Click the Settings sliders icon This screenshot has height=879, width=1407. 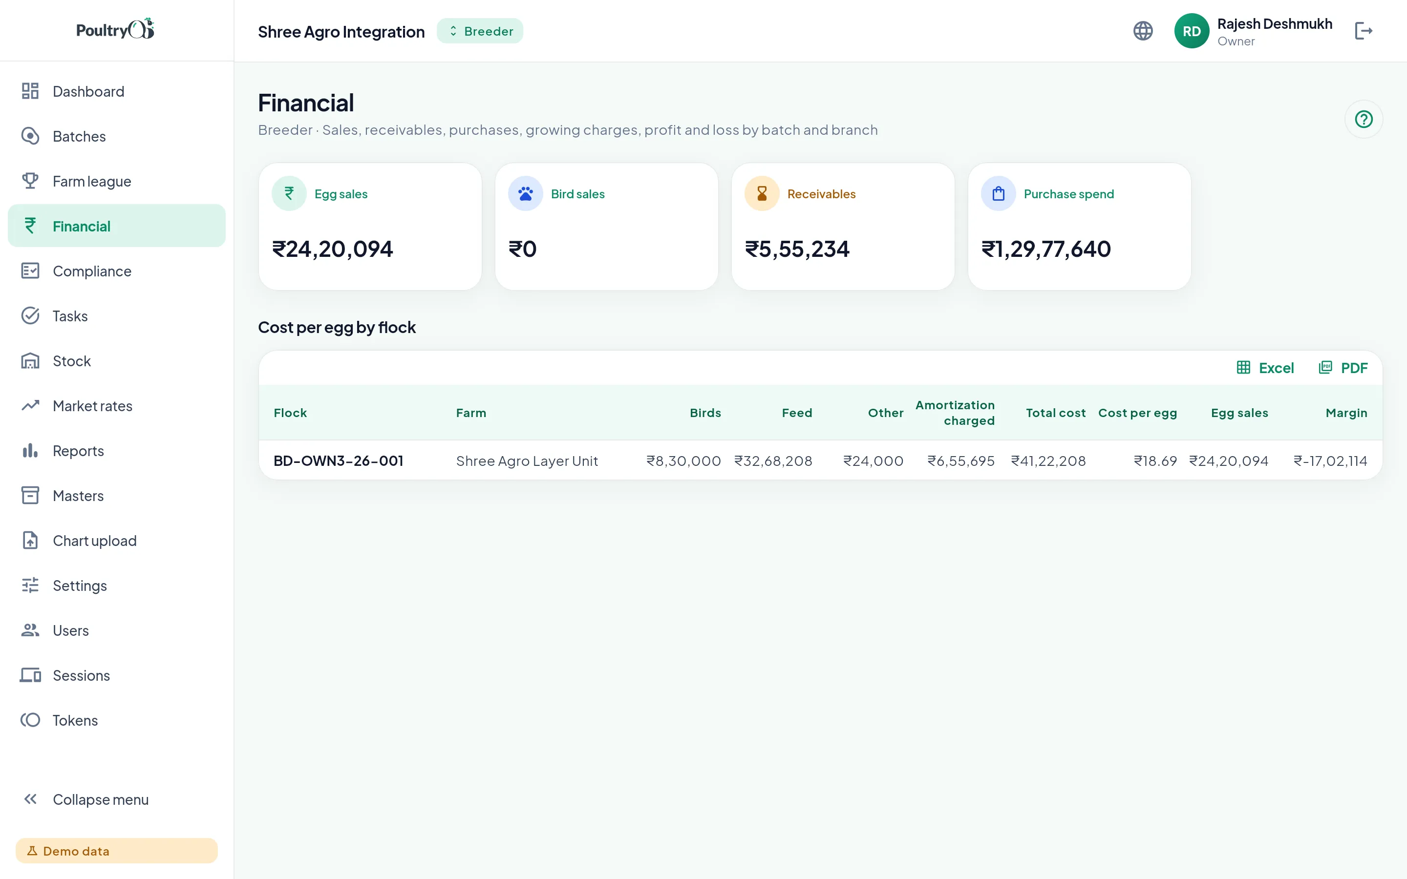(x=30, y=585)
